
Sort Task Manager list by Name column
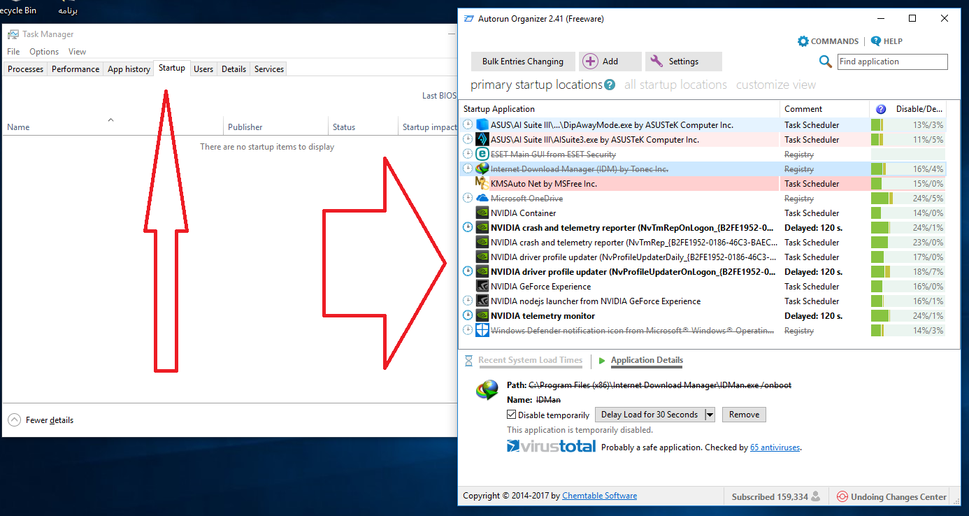coord(113,127)
